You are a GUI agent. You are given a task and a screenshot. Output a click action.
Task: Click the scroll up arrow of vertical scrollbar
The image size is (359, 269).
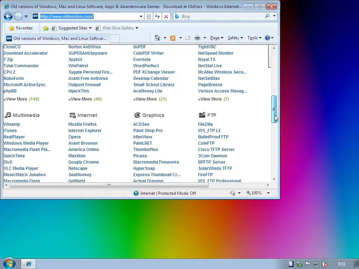[274, 48]
